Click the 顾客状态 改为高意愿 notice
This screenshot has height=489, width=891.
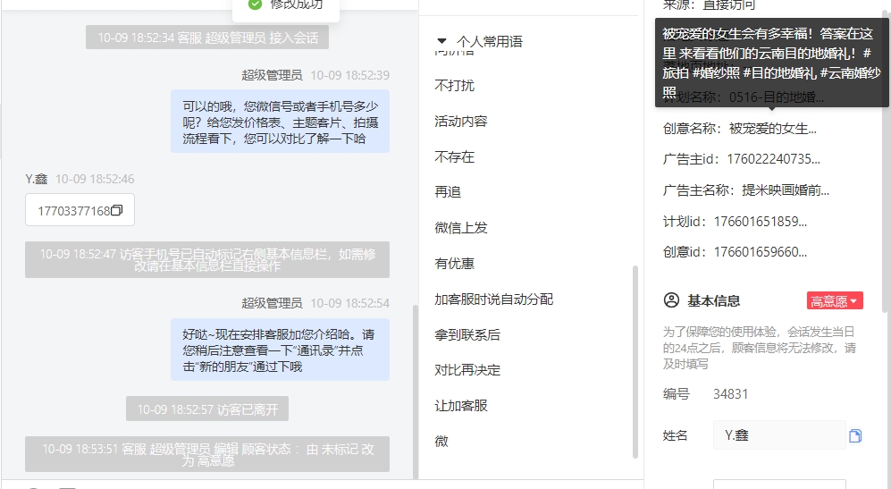[207, 454]
